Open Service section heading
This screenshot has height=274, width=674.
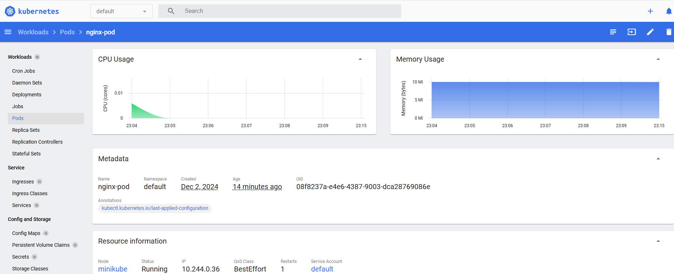click(16, 168)
